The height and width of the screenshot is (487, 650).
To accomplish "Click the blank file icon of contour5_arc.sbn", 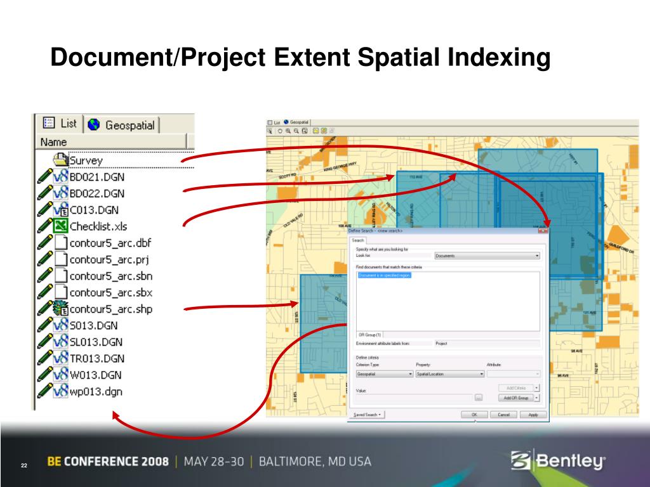I will (x=60, y=276).
